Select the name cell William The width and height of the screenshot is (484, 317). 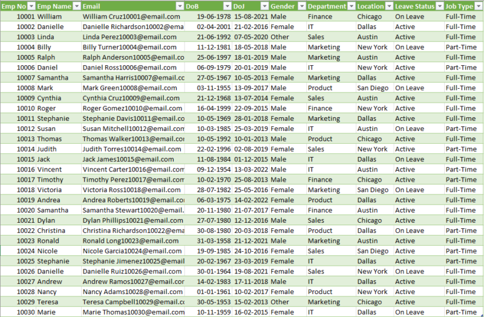click(x=59, y=17)
